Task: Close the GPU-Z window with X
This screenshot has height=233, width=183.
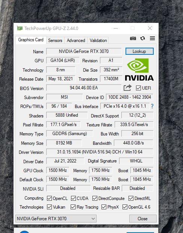Action: (150, 28)
